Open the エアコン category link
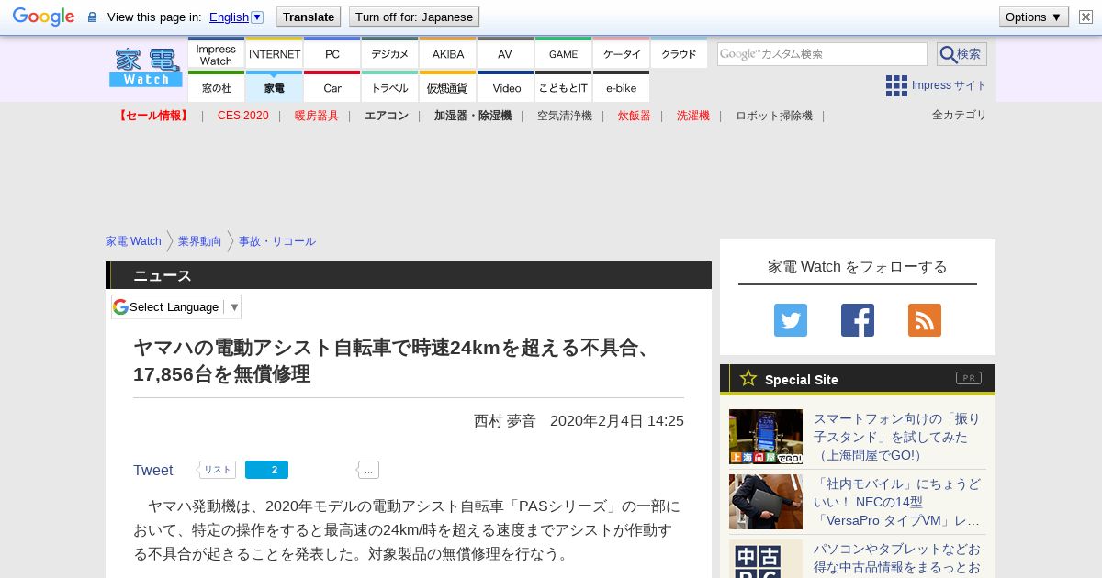 tap(387, 116)
